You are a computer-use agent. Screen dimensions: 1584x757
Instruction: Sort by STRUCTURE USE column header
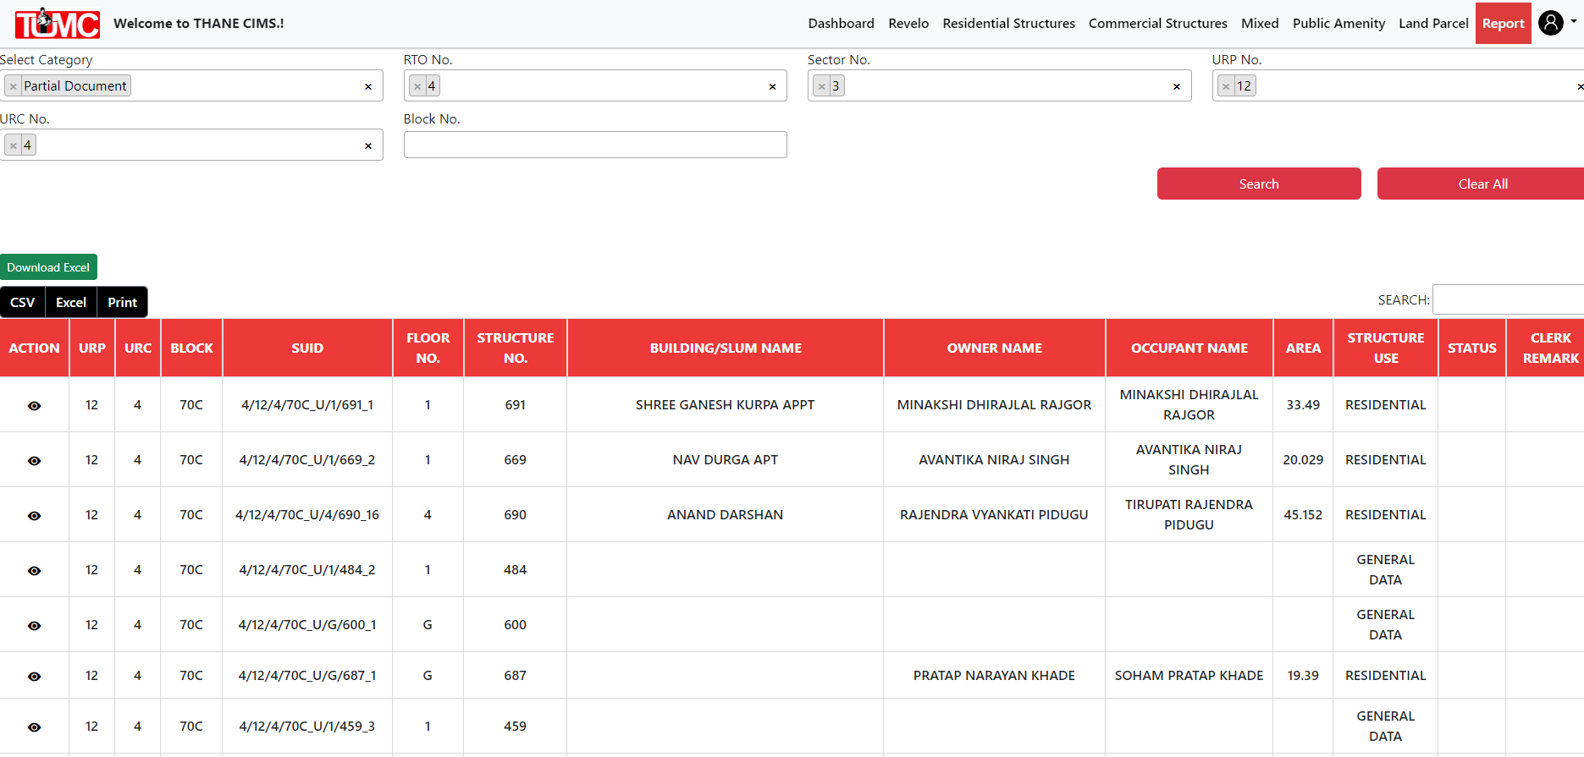[1386, 348]
